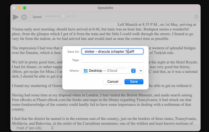Click the Speed label in toolbar
209x132 pixels.
pyautogui.click(x=37, y=17)
